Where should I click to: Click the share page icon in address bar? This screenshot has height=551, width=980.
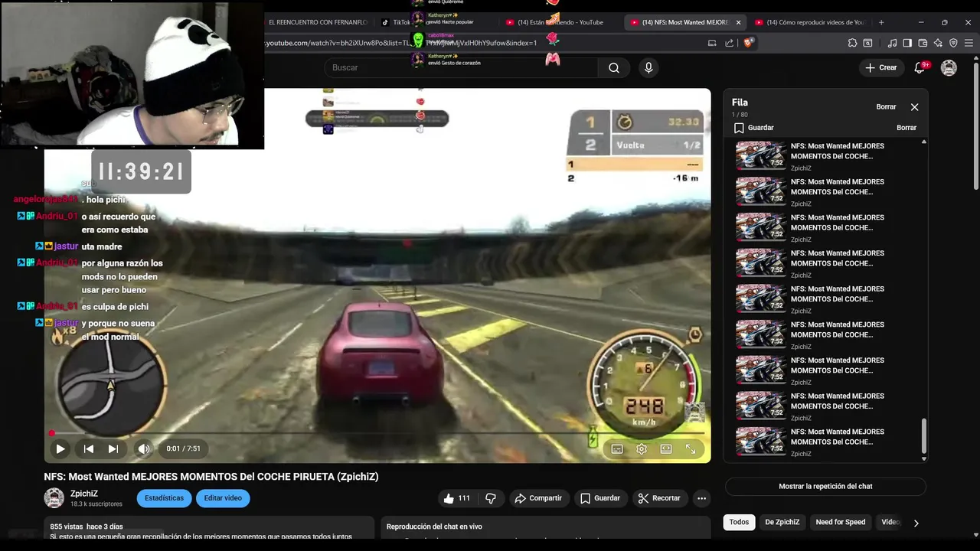(729, 43)
